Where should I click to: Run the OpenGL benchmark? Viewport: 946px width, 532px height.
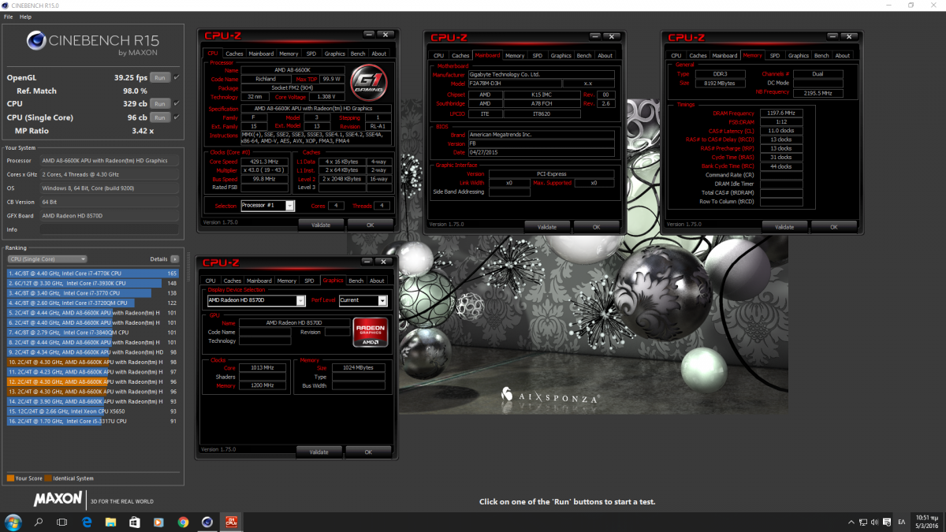[160, 77]
